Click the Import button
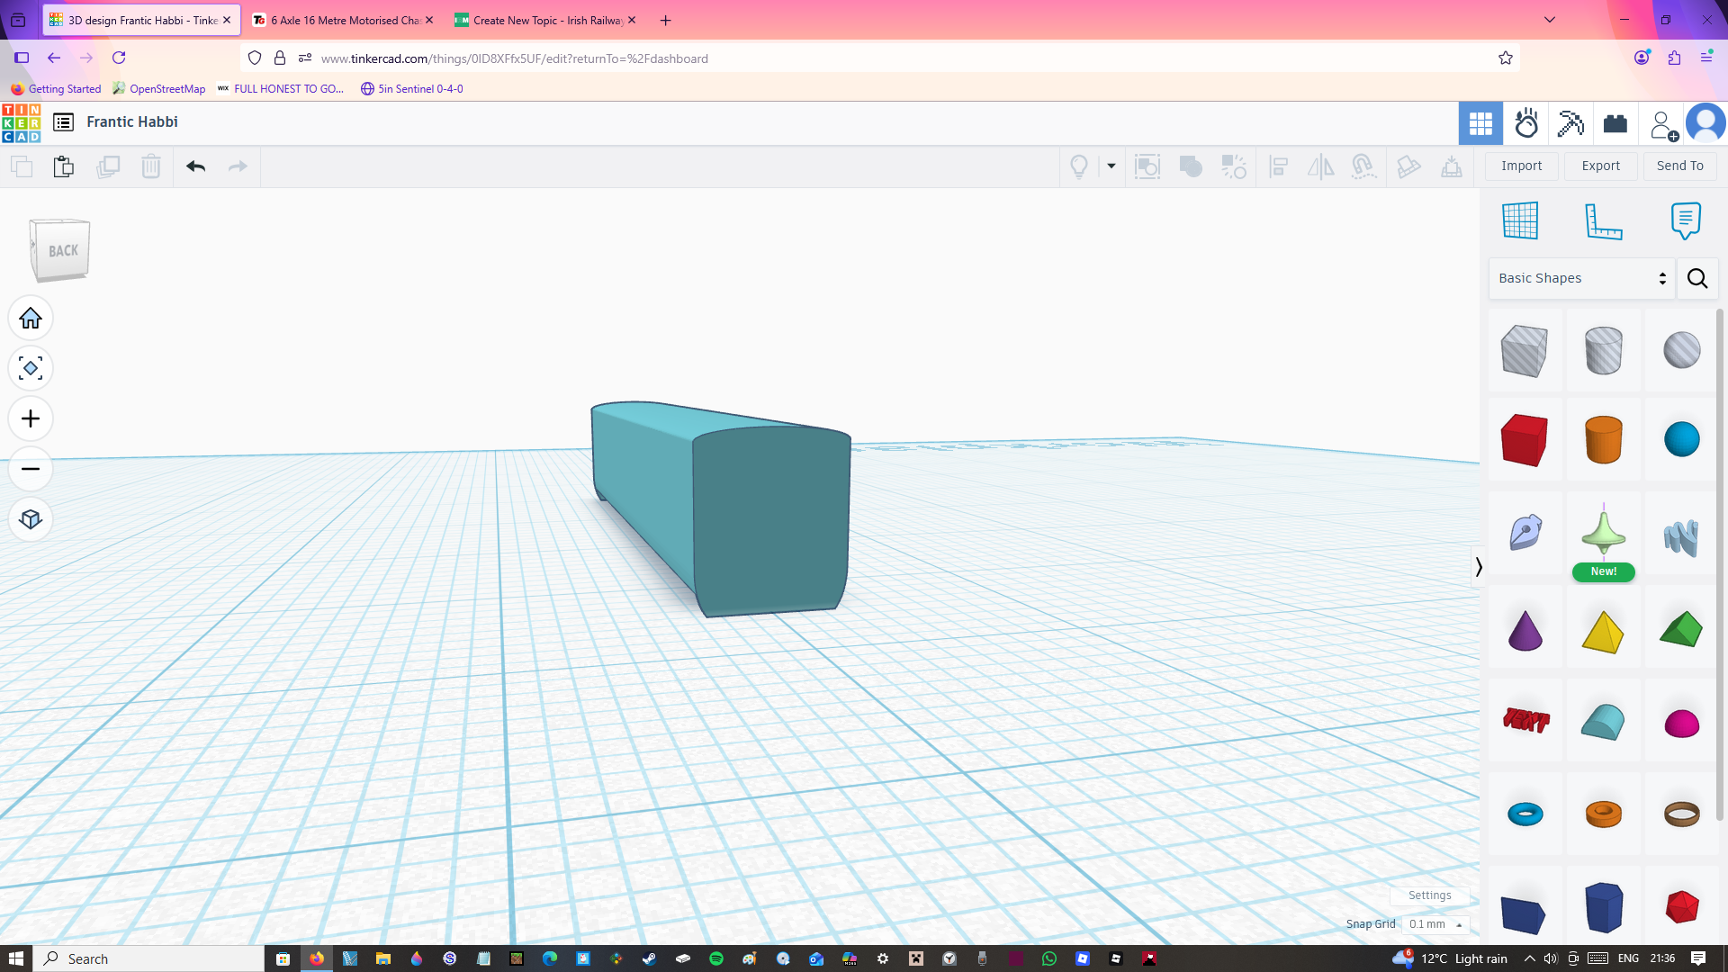This screenshot has width=1728, height=972. pos(1521,166)
